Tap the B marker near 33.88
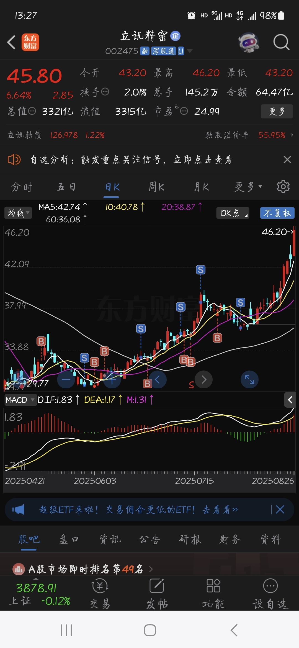Image resolution: width=299 pixels, height=648 pixels. (x=41, y=341)
